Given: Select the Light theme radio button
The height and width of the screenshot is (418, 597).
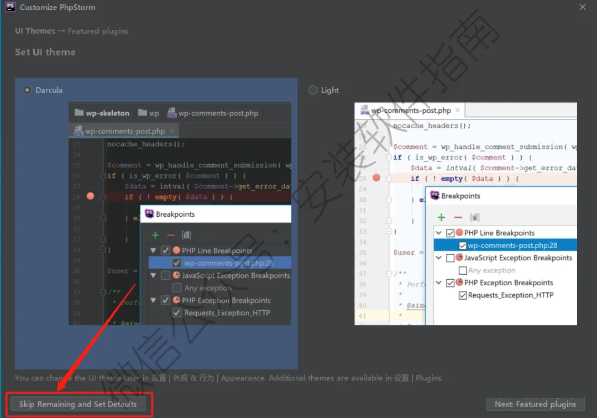Looking at the screenshot, I should (x=312, y=90).
